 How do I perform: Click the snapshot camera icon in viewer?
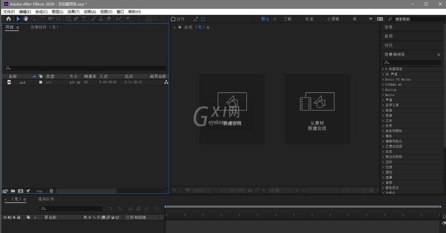point(250,190)
